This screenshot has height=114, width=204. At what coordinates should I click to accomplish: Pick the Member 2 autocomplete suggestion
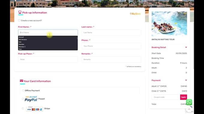coord(22,47)
